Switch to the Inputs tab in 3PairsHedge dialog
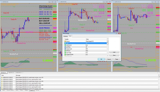Screen dimensions: 160x92 (70, 36)
